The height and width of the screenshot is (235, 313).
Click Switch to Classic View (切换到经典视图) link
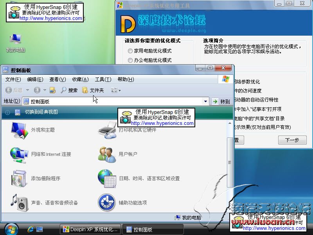point(41,112)
